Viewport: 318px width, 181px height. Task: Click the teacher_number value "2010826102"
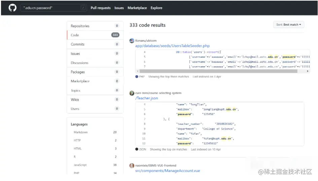[x=224, y=124]
